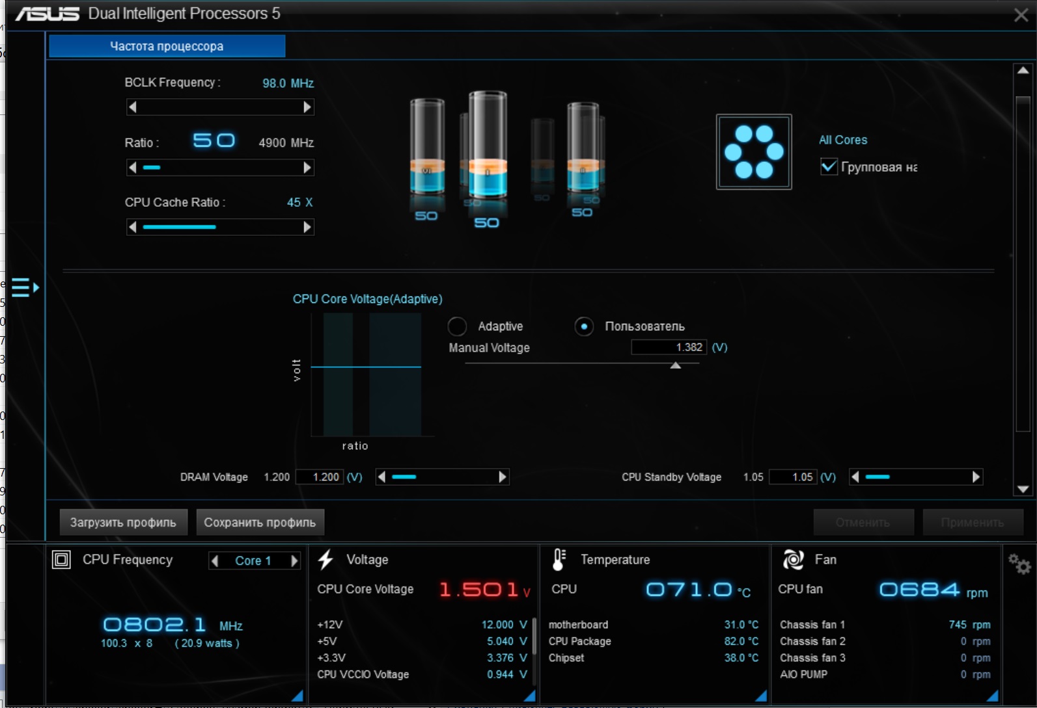Click the CPU Core Voltage ratio graph
The height and width of the screenshot is (708, 1037).
(x=366, y=374)
